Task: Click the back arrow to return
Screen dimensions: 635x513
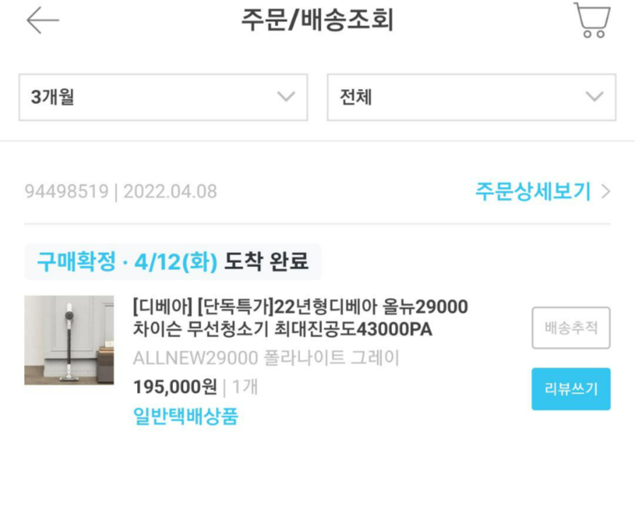Action: pos(41,20)
